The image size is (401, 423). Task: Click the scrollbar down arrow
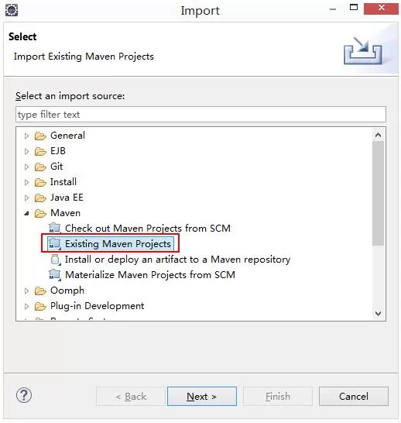(x=378, y=314)
